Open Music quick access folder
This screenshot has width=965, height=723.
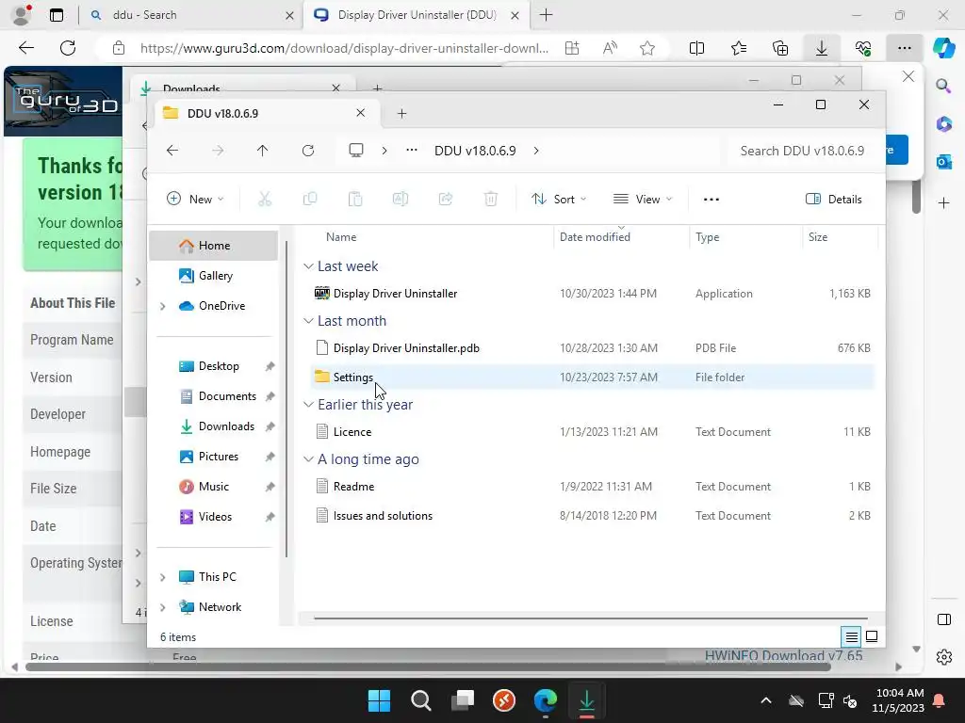point(214,487)
